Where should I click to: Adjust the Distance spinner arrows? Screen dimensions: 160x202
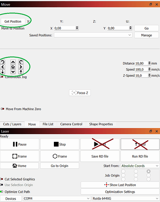coord(149,63)
